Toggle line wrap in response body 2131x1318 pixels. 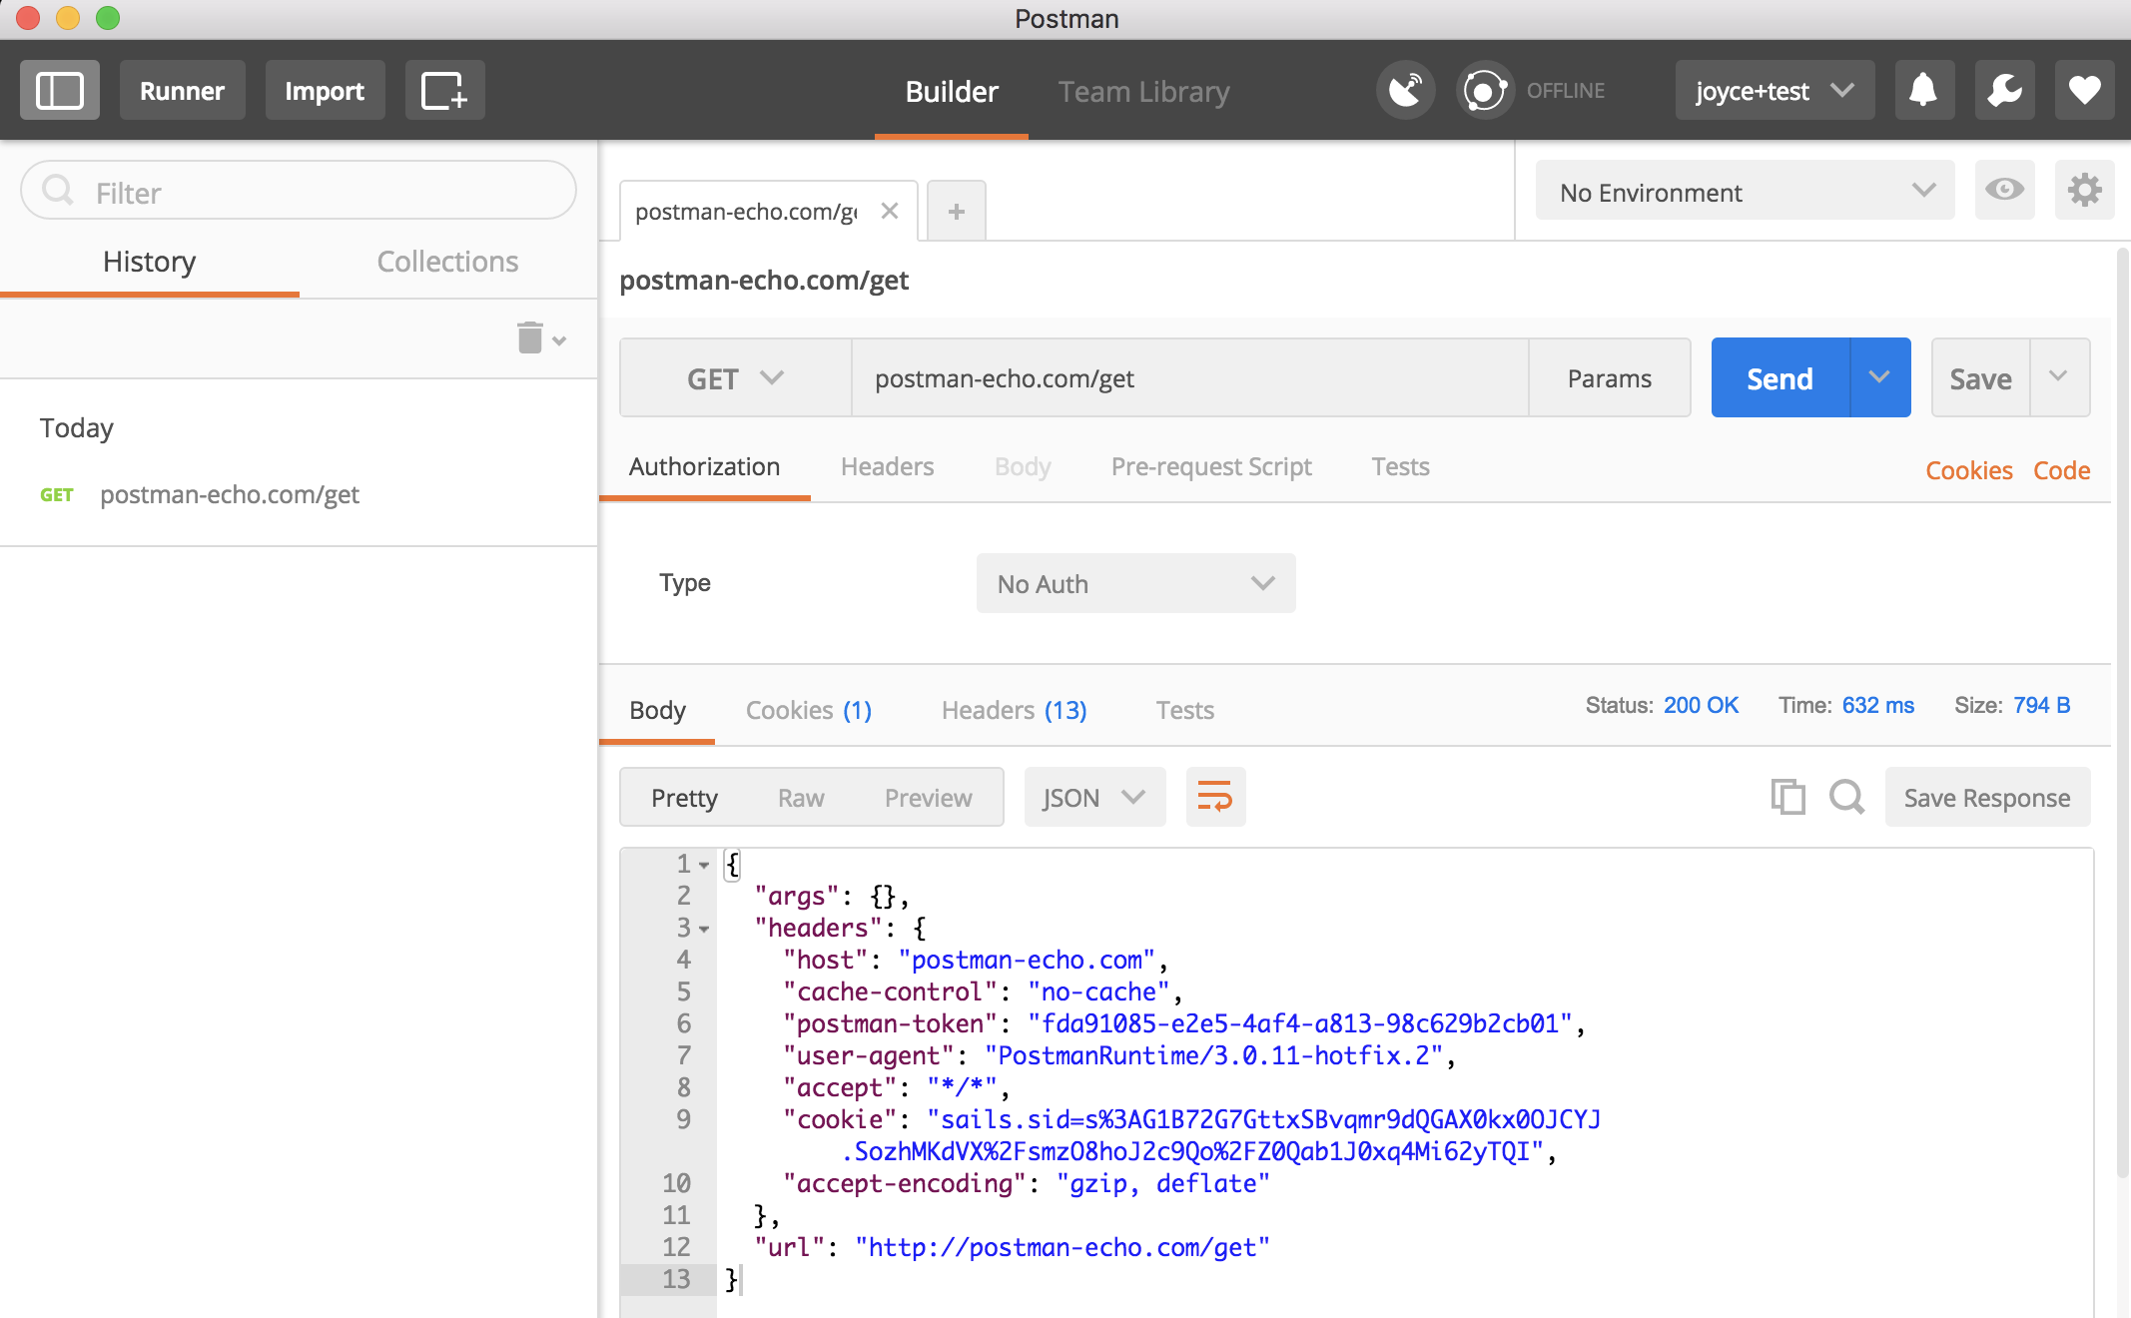[x=1215, y=797]
